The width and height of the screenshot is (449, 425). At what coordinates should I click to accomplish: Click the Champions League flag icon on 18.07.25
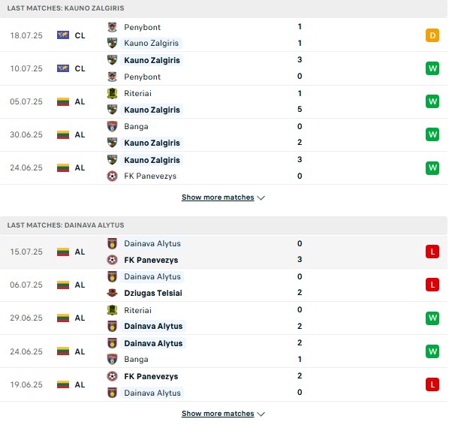click(63, 35)
